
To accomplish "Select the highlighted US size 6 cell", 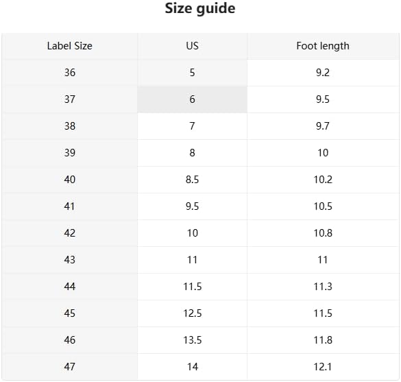I will click(x=193, y=99).
